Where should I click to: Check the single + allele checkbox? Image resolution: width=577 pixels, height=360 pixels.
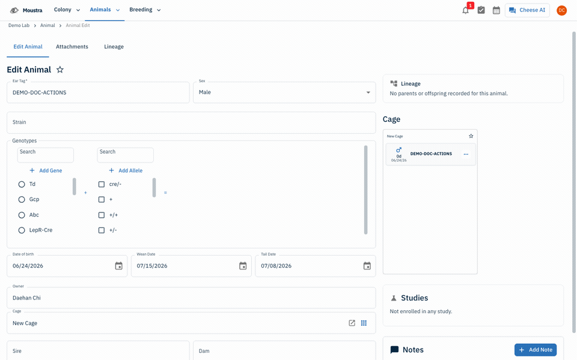[x=102, y=199]
